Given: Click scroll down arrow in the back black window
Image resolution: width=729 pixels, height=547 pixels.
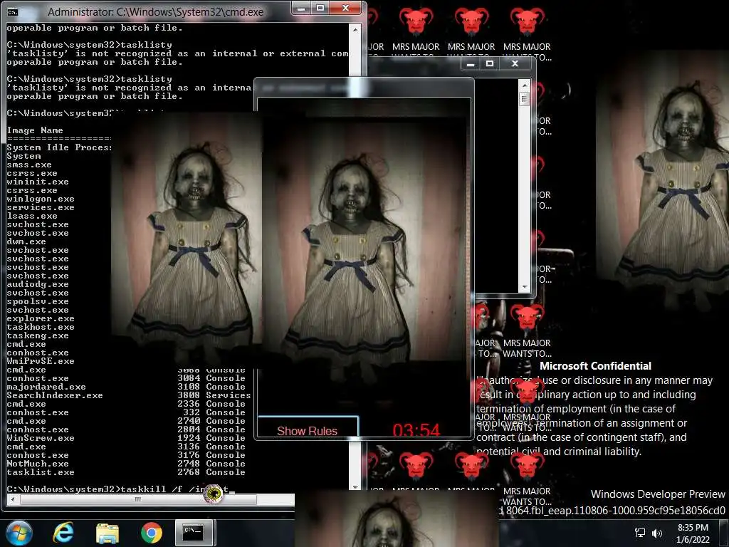Looking at the screenshot, I should (525, 287).
